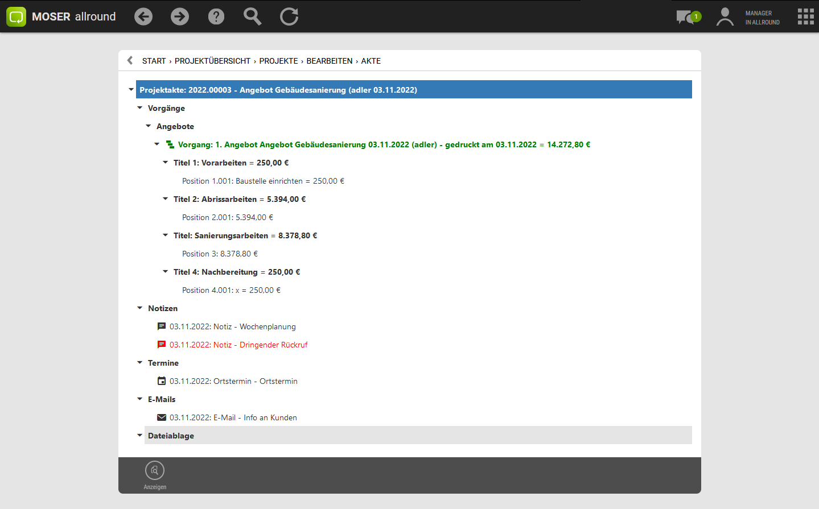This screenshot has height=509, width=819.
Task: Go back with the left arrow button
Action: [143, 16]
